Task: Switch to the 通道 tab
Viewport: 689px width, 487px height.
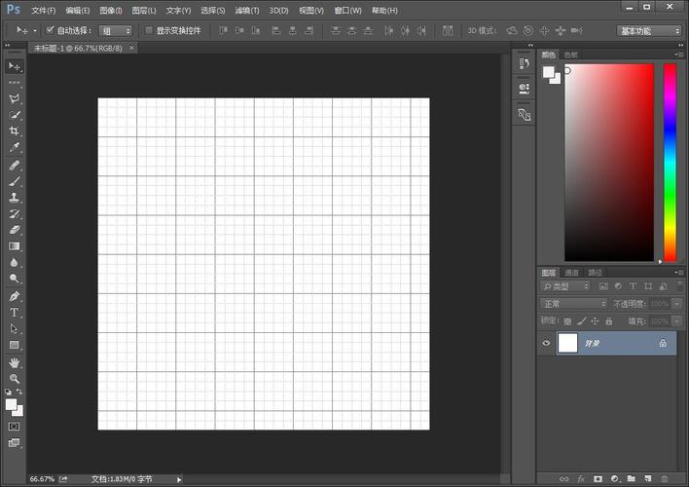Action: (572, 273)
